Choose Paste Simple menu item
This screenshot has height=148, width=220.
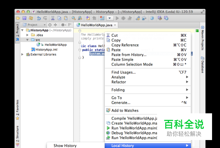pos(148,60)
